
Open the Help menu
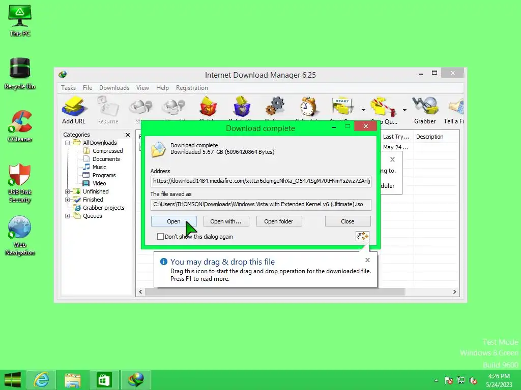click(162, 88)
